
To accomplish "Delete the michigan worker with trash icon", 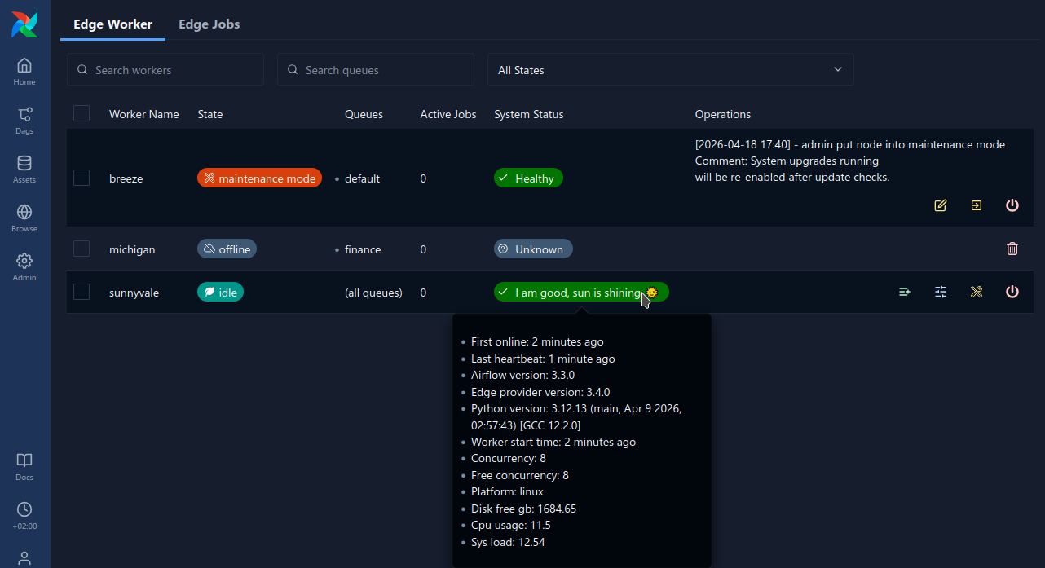I will [x=1012, y=249].
